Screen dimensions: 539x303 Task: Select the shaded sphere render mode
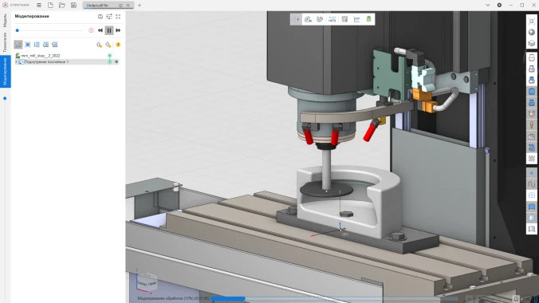click(532, 33)
